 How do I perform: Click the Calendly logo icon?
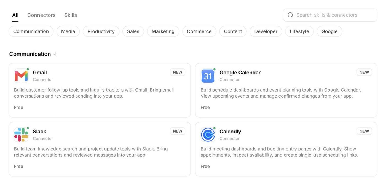(x=208, y=135)
